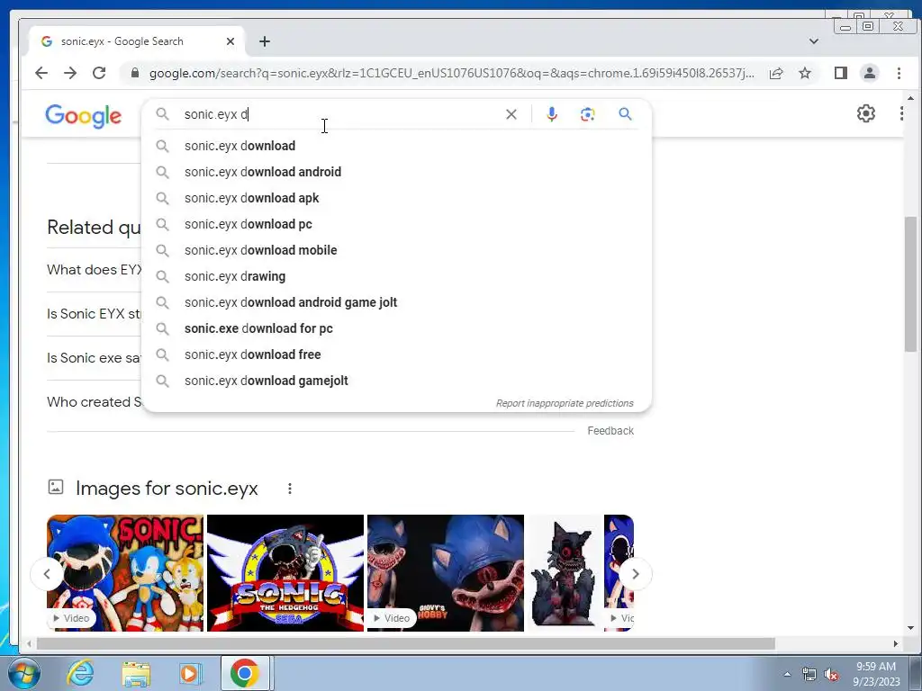Image resolution: width=922 pixels, height=691 pixels.
Task: Click 'Report inappropriate predictions' link
Action: click(565, 403)
